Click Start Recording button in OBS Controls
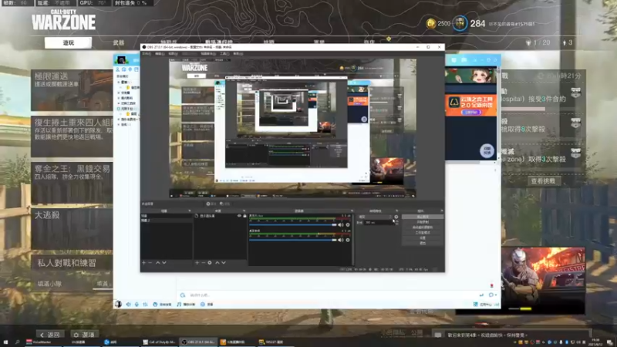 click(423, 222)
